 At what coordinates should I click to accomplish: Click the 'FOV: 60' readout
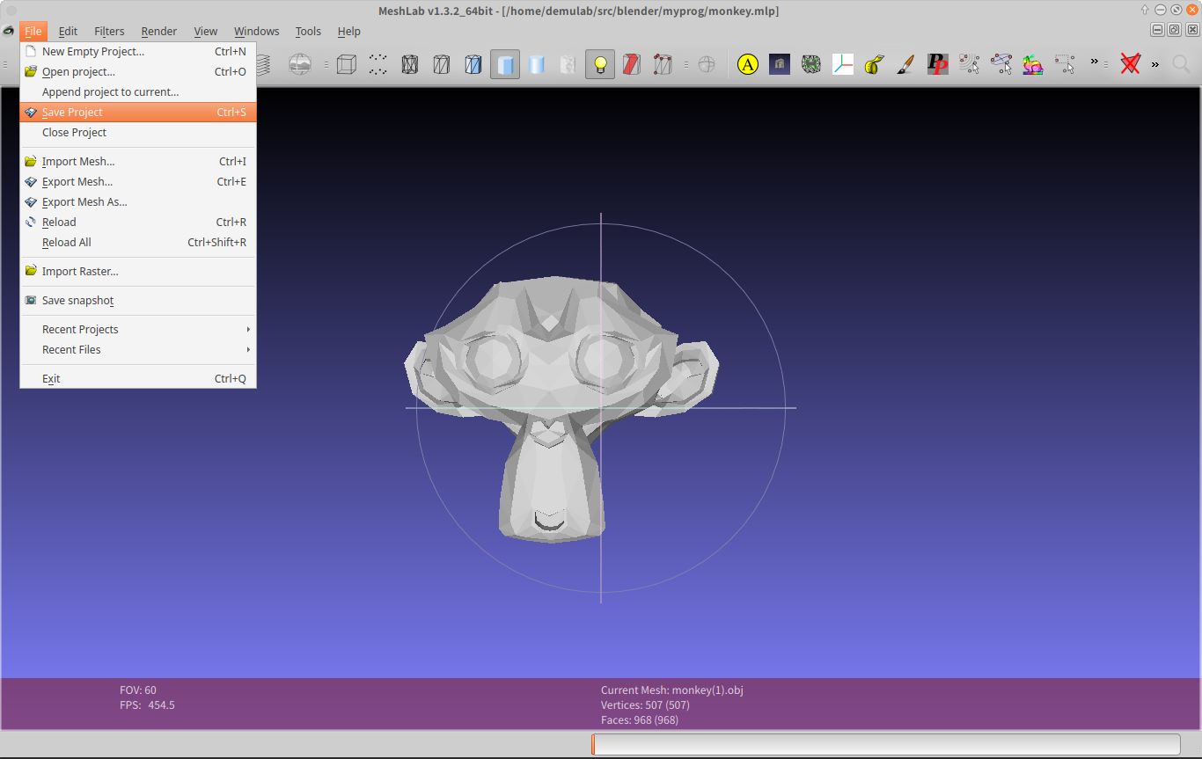(138, 690)
